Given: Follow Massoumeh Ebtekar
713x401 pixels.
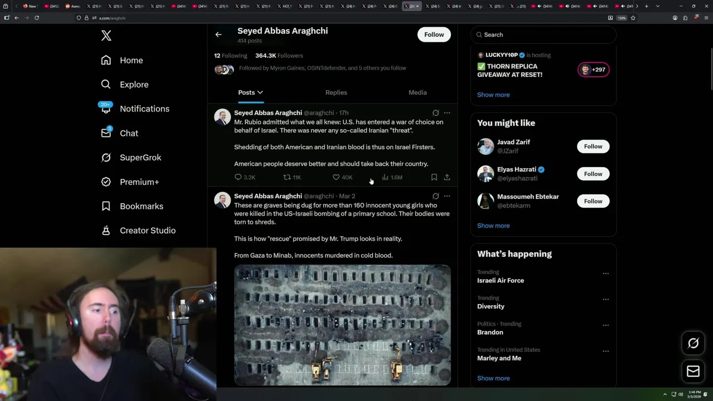Looking at the screenshot, I should pyautogui.click(x=593, y=201).
